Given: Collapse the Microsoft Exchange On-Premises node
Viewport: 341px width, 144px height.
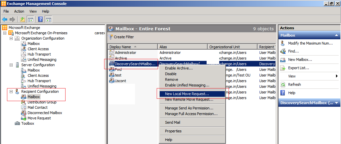Looking at the screenshot, I should [5, 33].
